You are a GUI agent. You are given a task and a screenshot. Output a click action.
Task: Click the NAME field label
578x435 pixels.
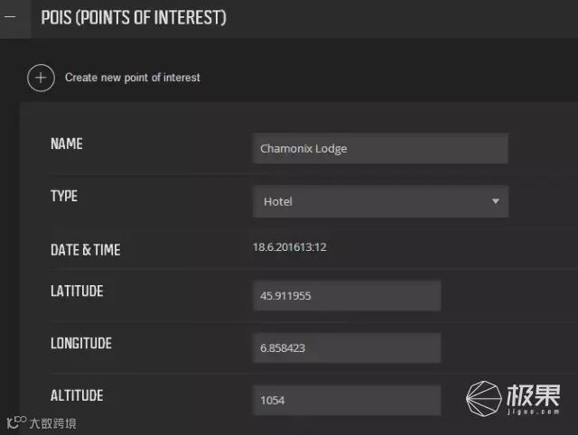(x=67, y=144)
